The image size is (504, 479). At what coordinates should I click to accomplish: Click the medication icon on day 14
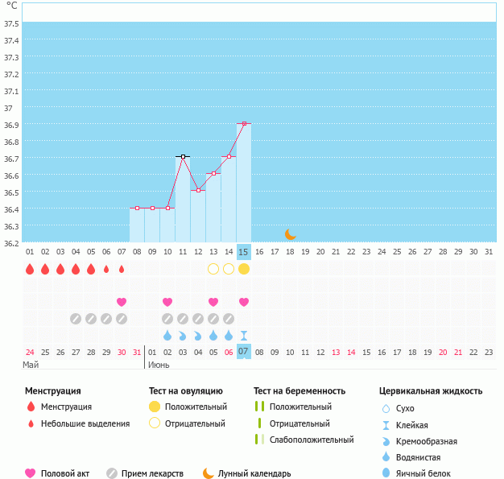(x=229, y=319)
